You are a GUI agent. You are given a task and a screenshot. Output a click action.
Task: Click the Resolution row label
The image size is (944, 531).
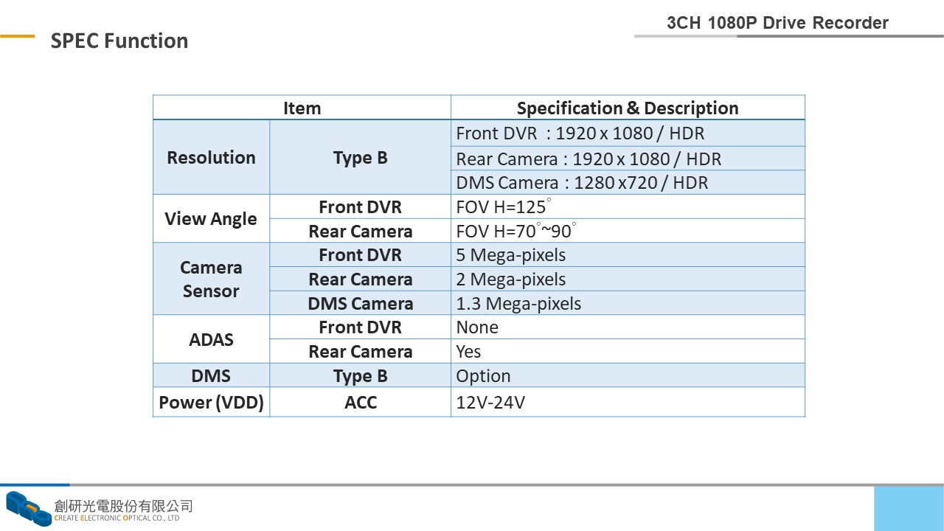[x=211, y=157]
